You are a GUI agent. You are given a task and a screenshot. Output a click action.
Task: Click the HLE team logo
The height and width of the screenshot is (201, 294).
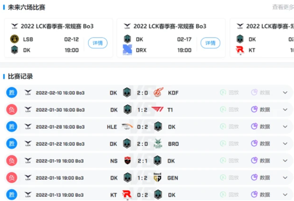[127, 127]
